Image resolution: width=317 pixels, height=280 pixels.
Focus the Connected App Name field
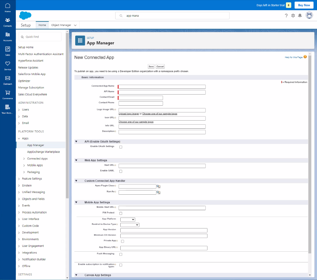162,87
